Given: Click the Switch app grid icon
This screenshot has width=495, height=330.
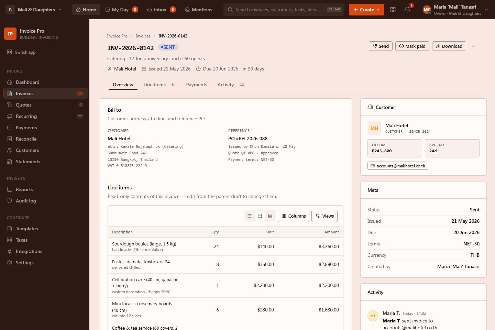Looking at the screenshot, I should click(x=10, y=52).
